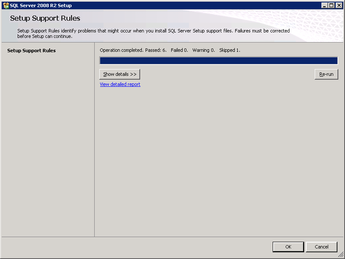345x259 pixels.
Task: Maximize the SQL Server Setup window
Action: (332, 5)
